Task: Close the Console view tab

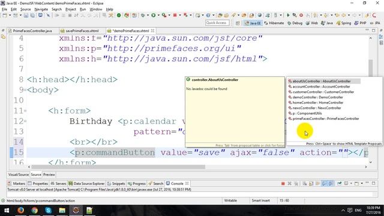Action: pyautogui.click(x=187, y=183)
